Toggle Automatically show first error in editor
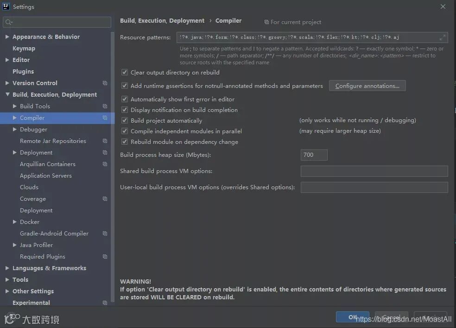The width and height of the screenshot is (456, 328). click(x=125, y=99)
